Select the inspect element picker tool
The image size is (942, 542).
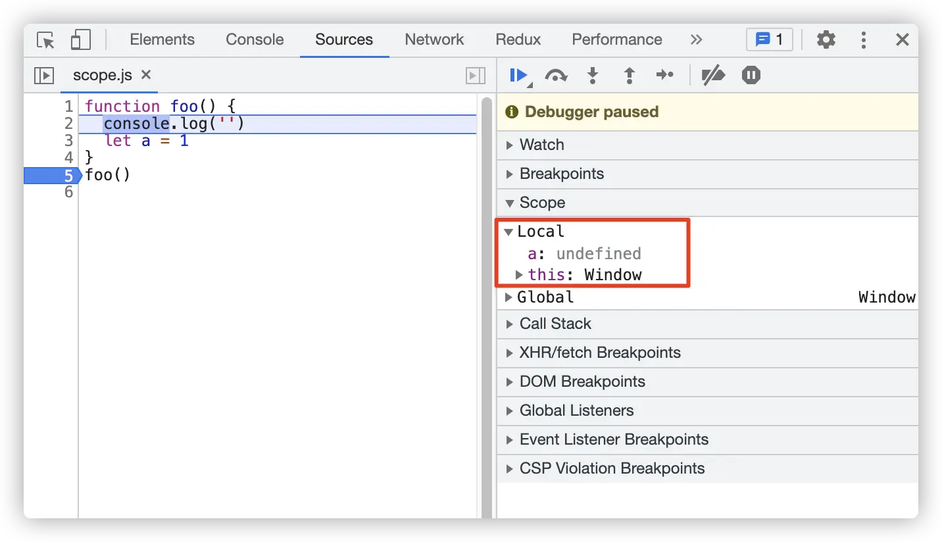click(x=45, y=39)
